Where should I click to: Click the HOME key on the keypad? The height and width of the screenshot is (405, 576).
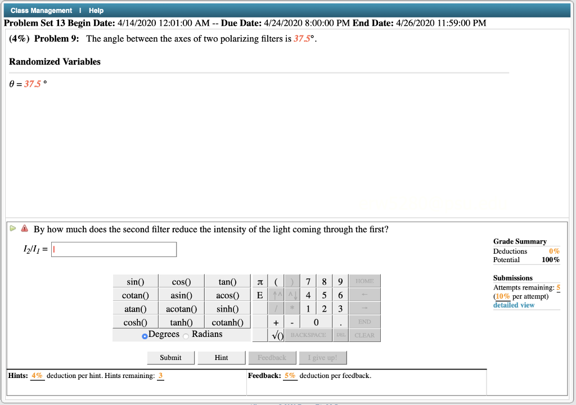(x=364, y=281)
